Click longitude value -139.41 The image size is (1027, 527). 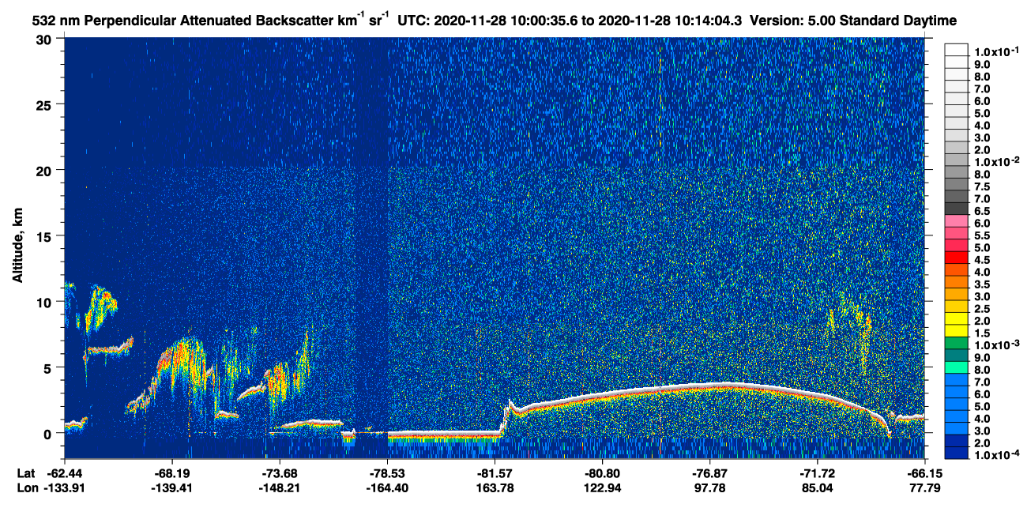click(x=171, y=487)
